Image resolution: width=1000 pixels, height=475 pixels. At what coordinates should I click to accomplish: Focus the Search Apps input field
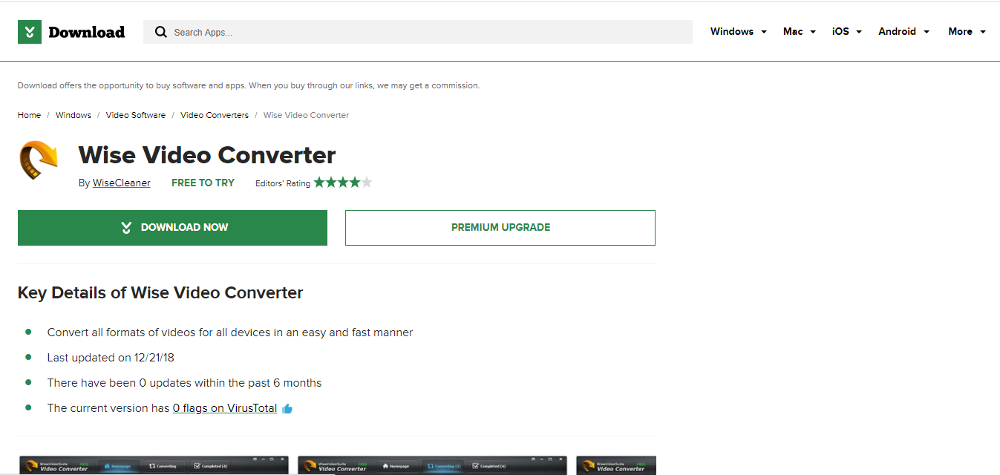coord(418,32)
